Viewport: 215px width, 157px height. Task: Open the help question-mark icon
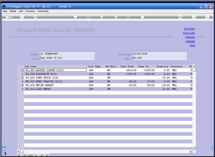(x=22, y=17)
